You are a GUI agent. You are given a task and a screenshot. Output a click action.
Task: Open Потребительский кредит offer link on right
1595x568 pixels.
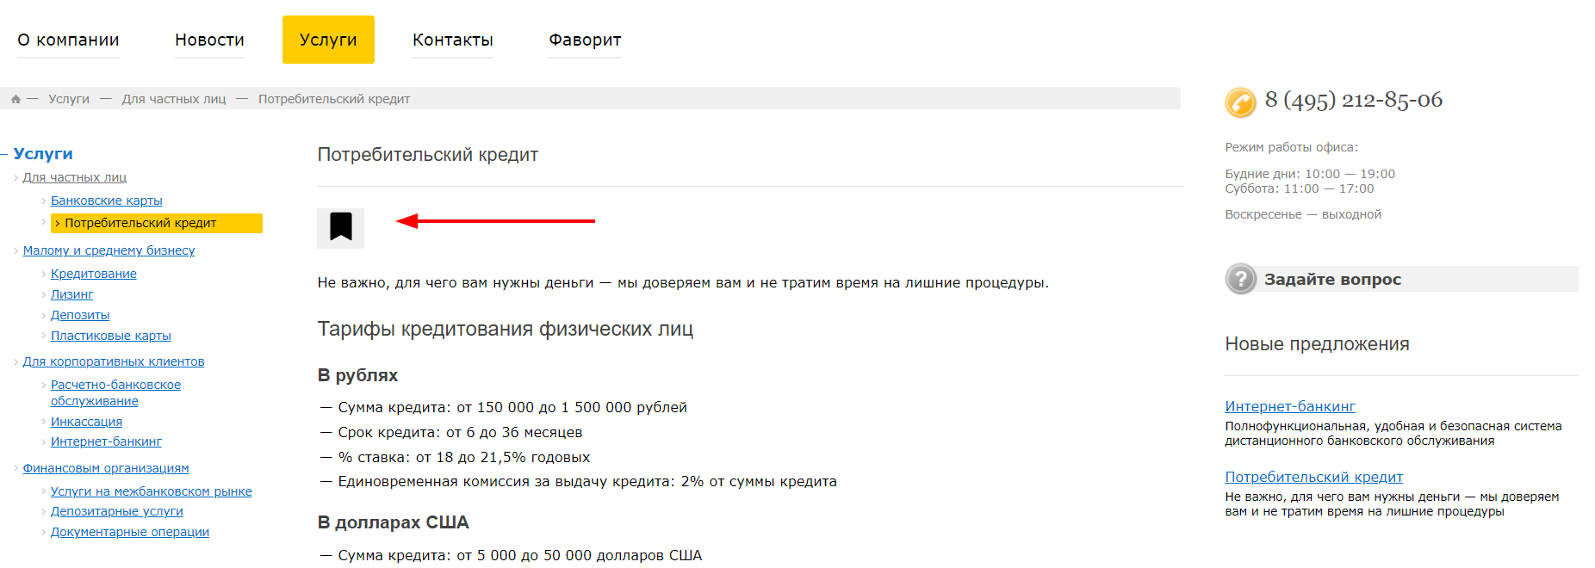tap(1314, 477)
